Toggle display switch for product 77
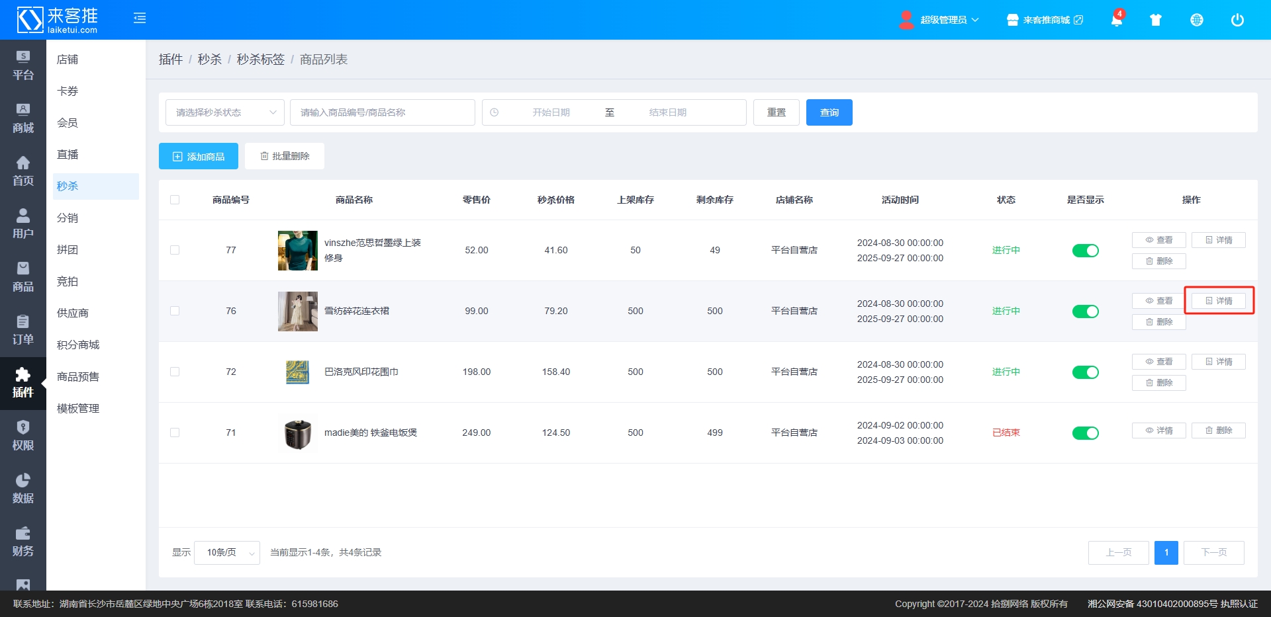This screenshot has width=1271, height=617. (x=1085, y=251)
